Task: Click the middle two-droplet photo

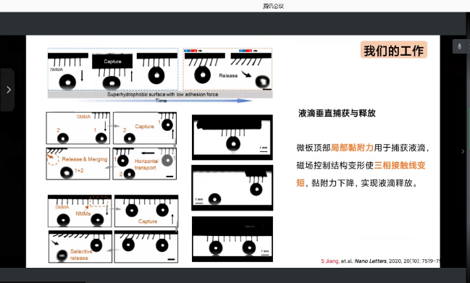Action: pyautogui.click(x=232, y=187)
